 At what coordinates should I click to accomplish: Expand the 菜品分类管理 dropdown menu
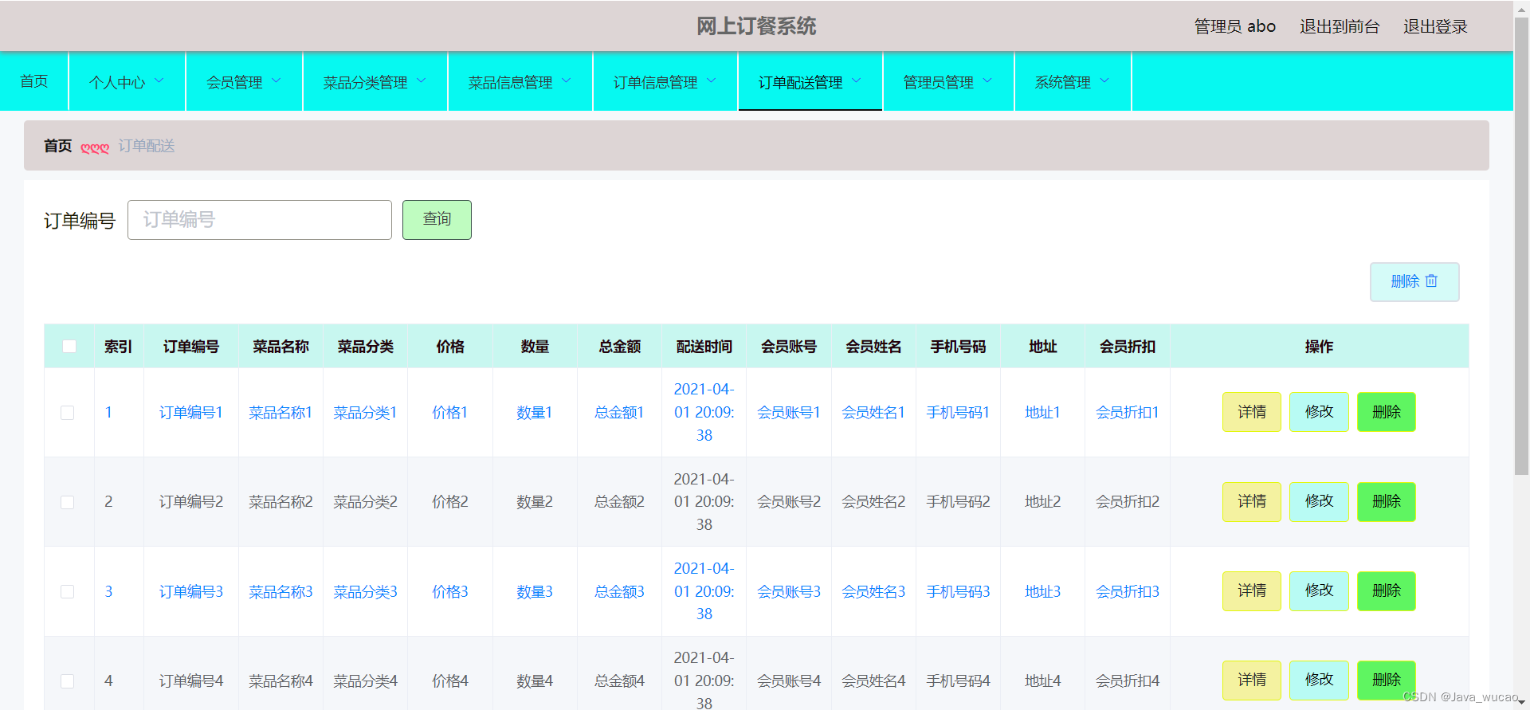click(375, 81)
